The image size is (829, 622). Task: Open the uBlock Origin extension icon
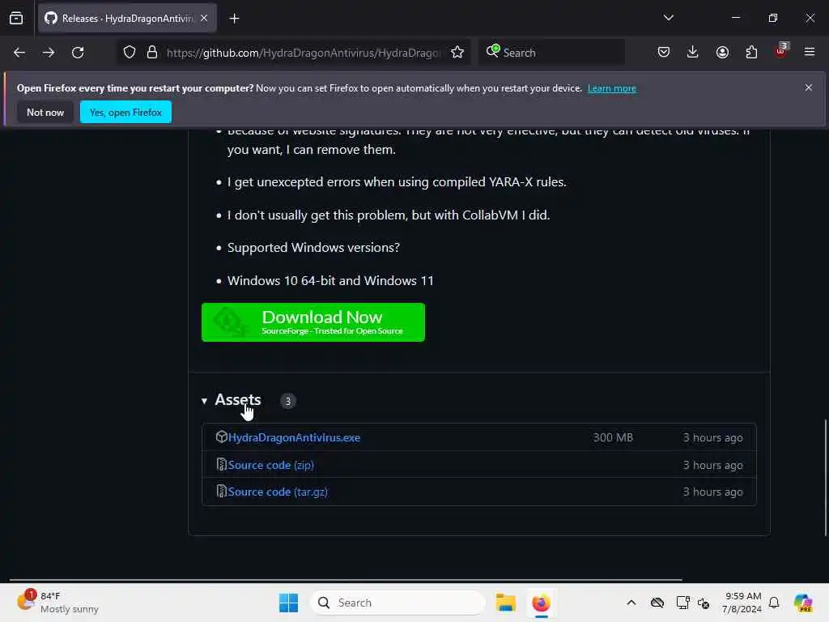click(781, 51)
